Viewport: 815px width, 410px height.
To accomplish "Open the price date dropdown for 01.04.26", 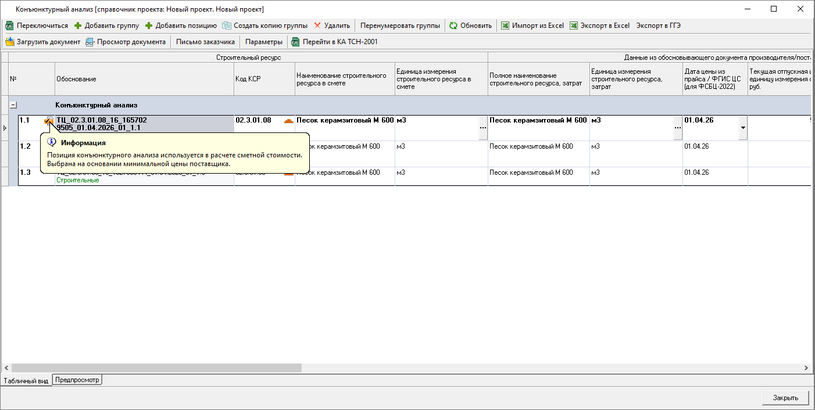I will (x=742, y=128).
